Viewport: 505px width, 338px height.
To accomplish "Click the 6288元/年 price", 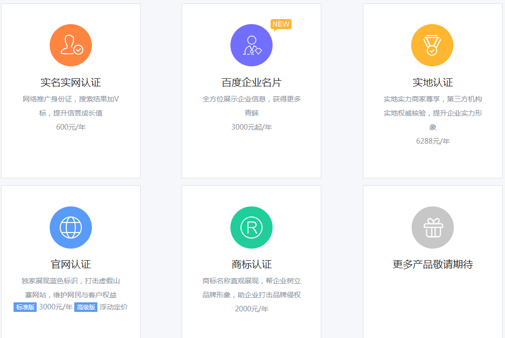I will click(x=433, y=141).
